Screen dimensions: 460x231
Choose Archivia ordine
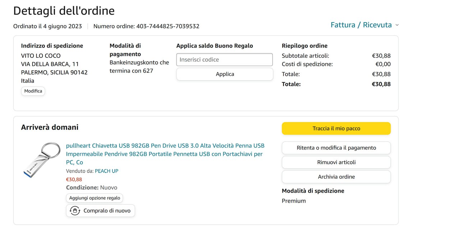pyautogui.click(x=336, y=177)
